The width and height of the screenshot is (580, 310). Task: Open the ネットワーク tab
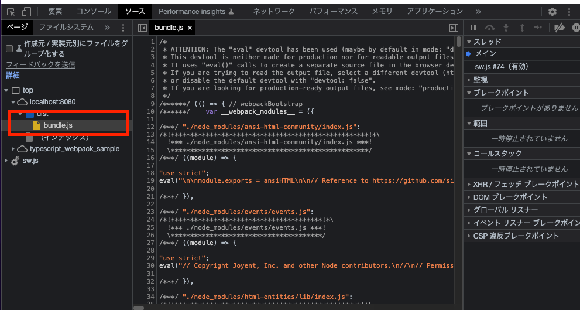pos(274,12)
